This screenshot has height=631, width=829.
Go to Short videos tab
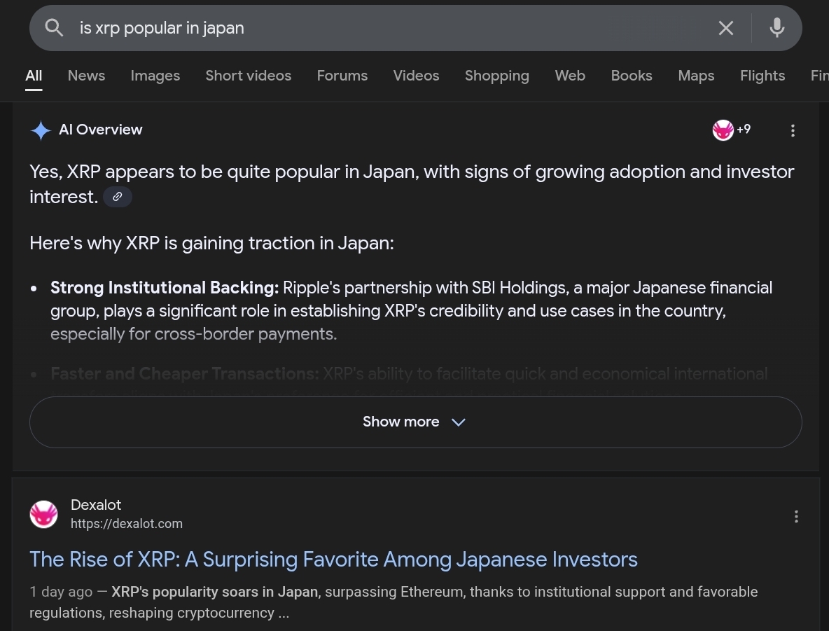tap(248, 76)
